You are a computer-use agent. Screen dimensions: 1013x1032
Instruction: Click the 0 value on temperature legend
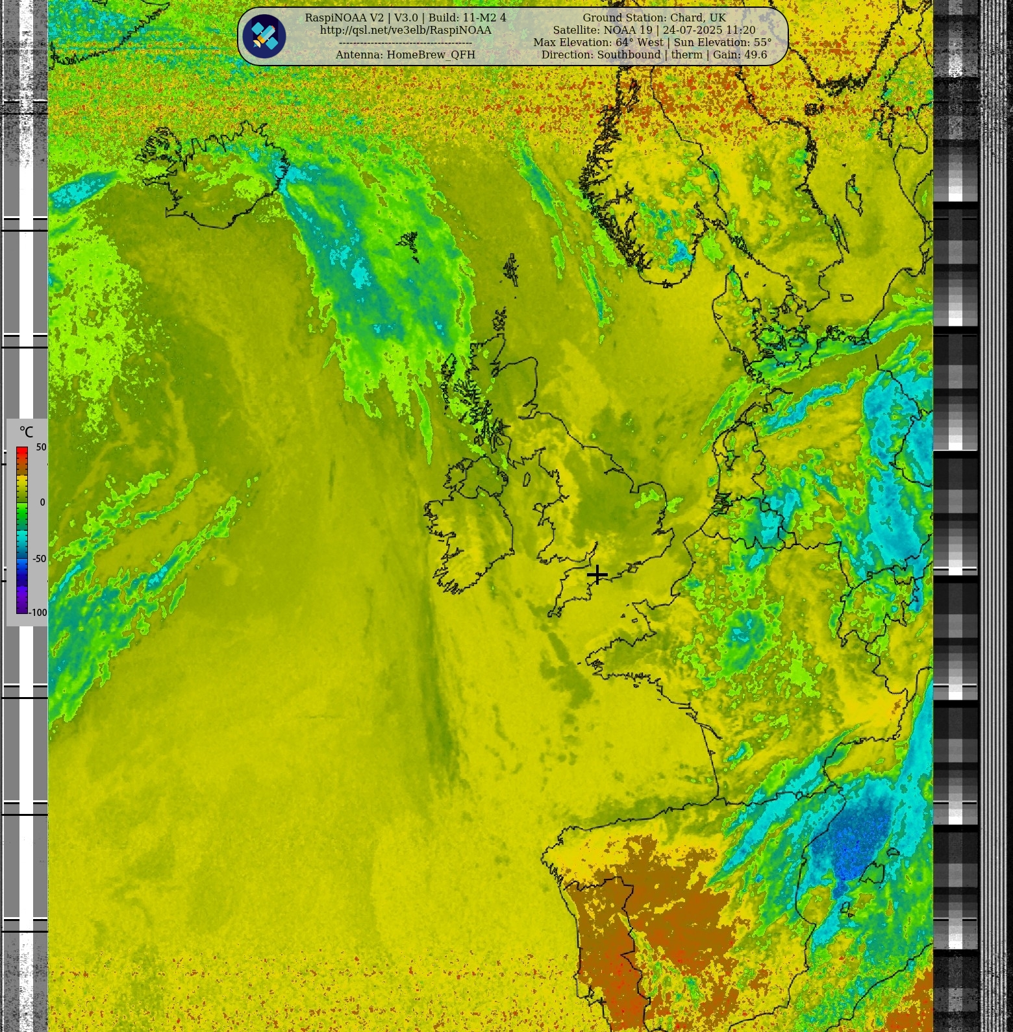tap(42, 502)
